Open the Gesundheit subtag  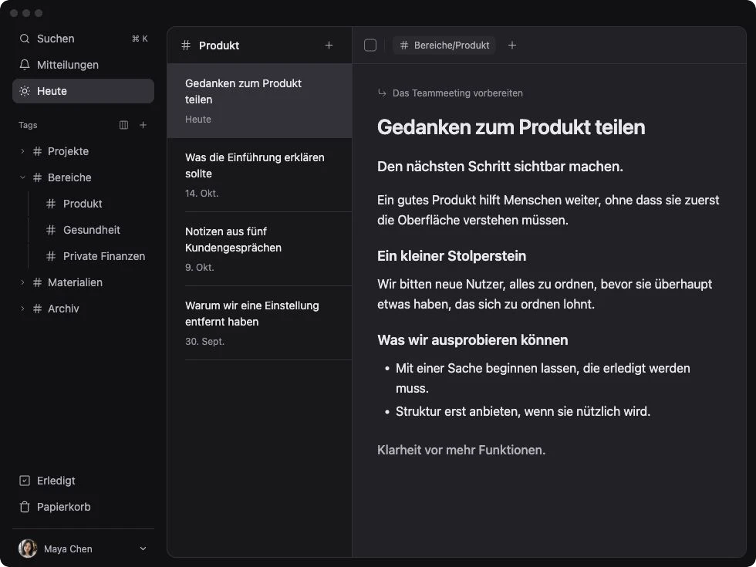[x=92, y=230]
